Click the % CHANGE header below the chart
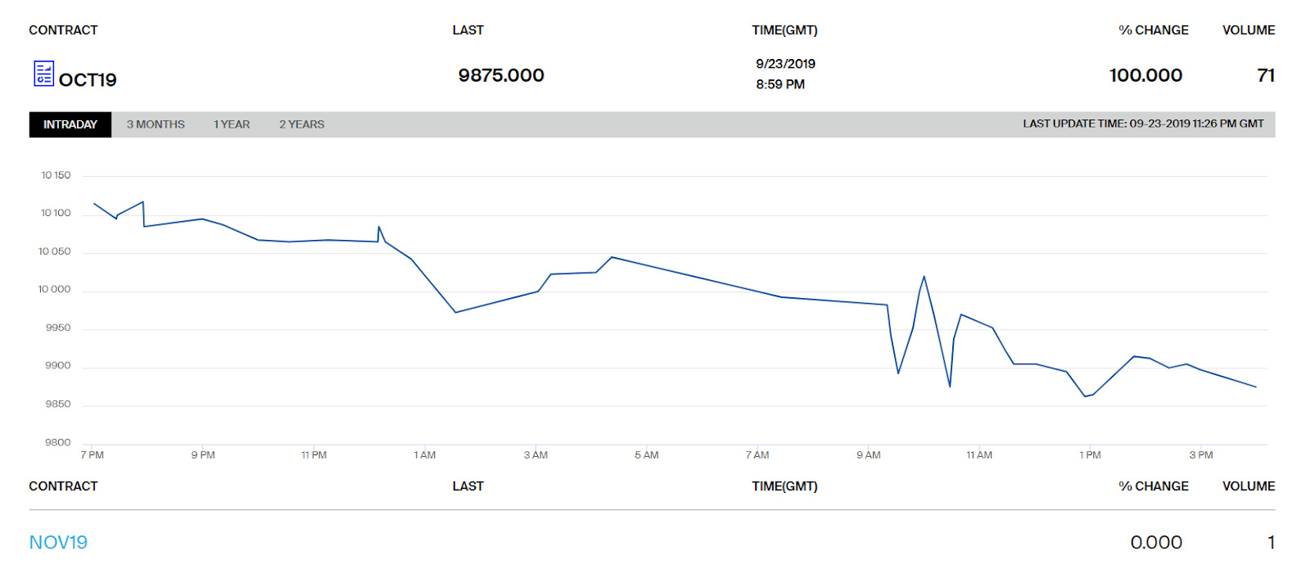 point(1153,486)
